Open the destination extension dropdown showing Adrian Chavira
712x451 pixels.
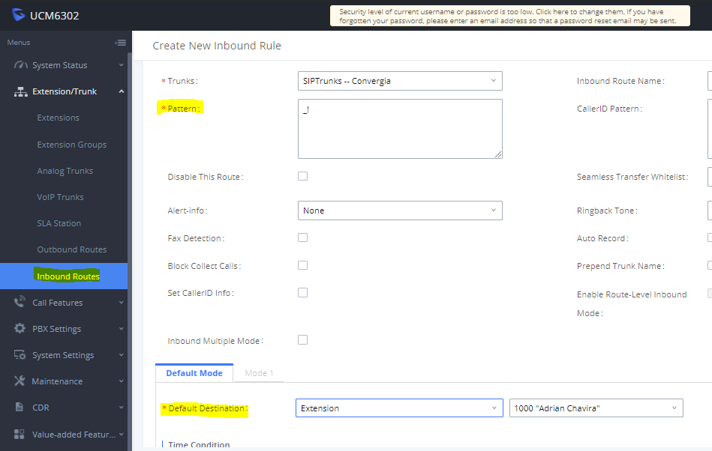click(596, 408)
